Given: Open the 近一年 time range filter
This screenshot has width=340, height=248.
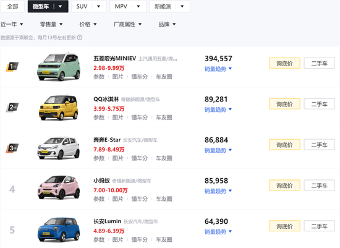Looking at the screenshot, I should point(12,24).
